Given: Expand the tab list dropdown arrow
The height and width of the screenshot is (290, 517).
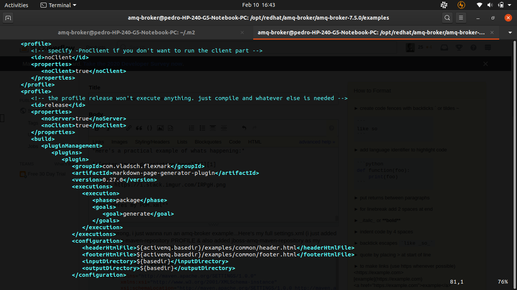Looking at the screenshot, I should (x=510, y=32).
